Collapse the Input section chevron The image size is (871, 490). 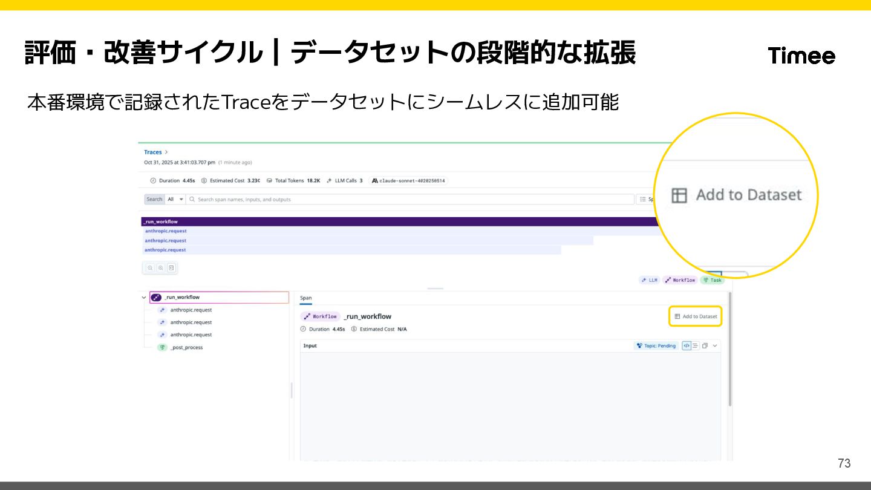coord(715,346)
